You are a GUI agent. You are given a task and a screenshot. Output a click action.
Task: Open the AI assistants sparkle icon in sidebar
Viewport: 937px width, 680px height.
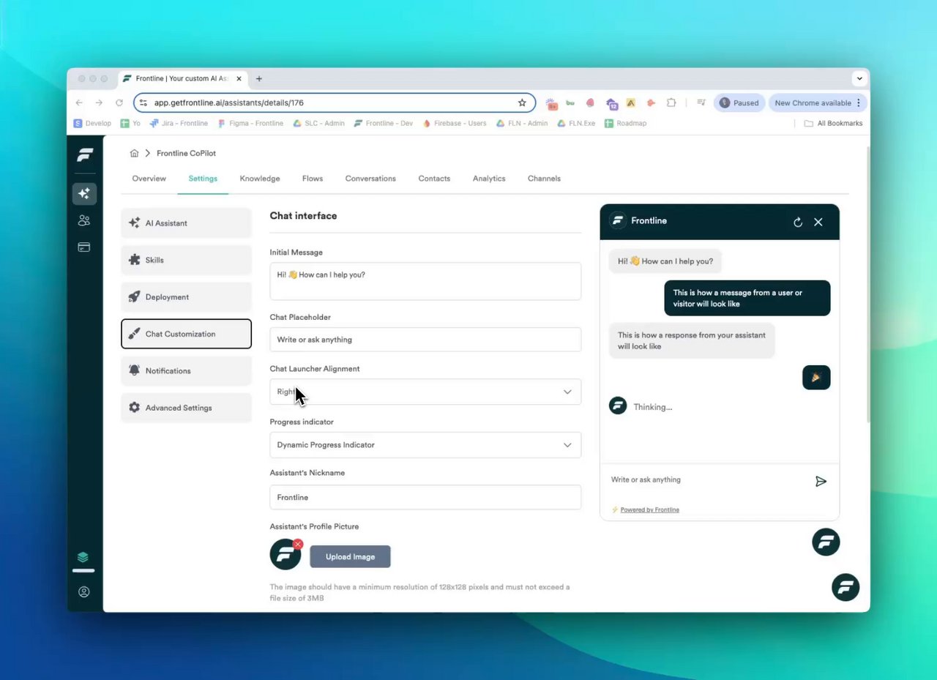[x=84, y=194]
